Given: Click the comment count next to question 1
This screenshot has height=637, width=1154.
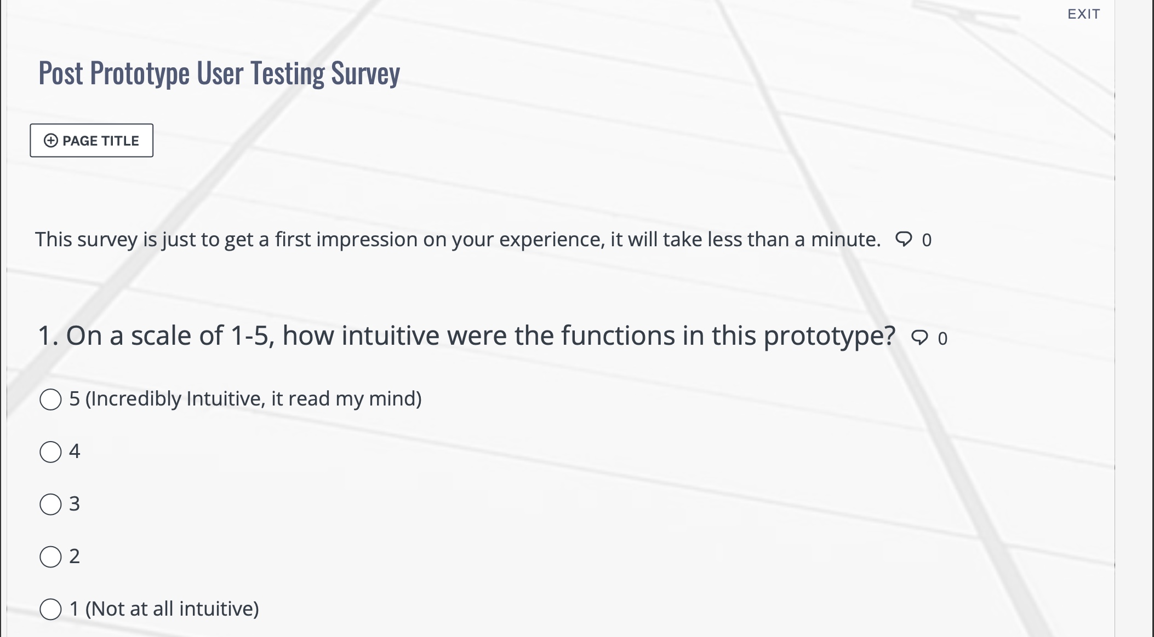Looking at the screenshot, I should pyautogui.click(x=942, y=338).
